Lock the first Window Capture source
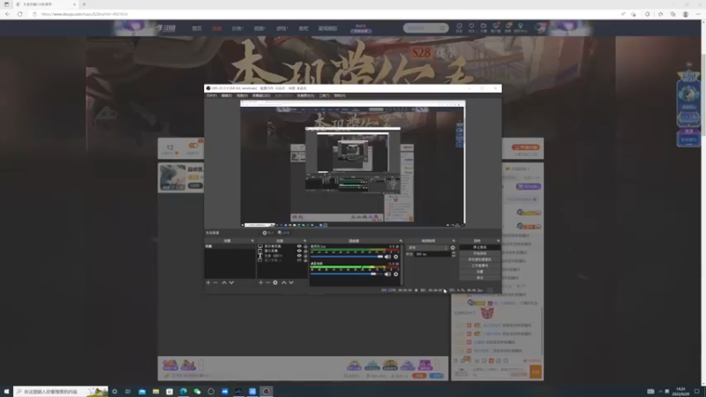 point(305,251)
